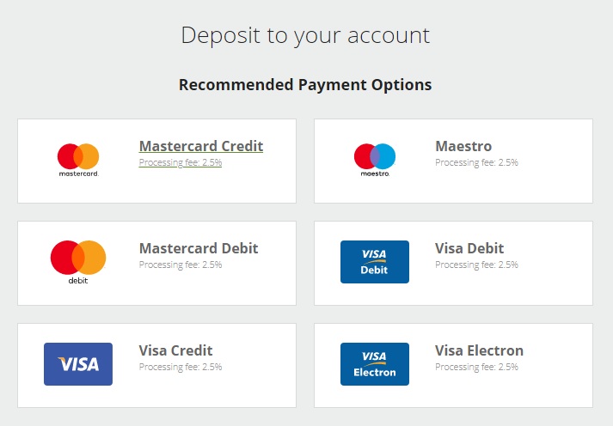Viewport: 613px width, 426px height.
Task: Click Maestro processing fee text
Action: (476, 162)
